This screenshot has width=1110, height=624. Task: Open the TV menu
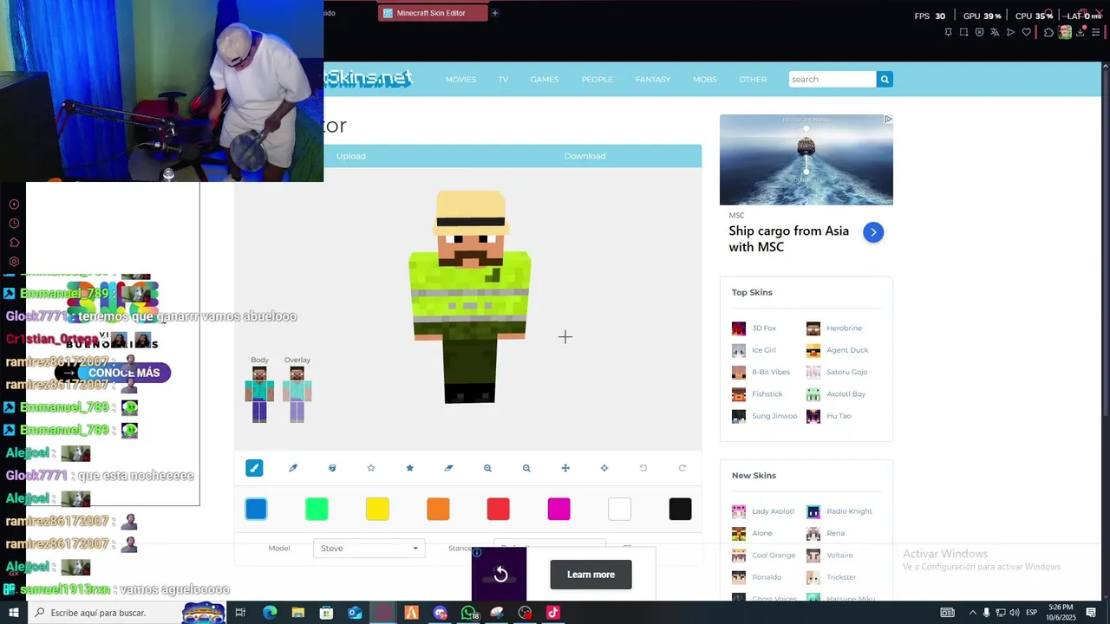tap(503, 79)
